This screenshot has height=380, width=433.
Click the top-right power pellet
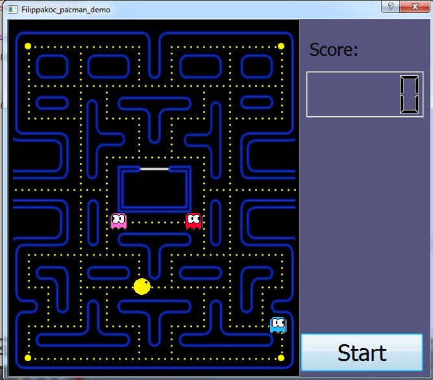pos(281,46)
